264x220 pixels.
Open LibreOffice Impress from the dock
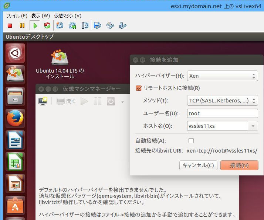click(x=15, y=184)
